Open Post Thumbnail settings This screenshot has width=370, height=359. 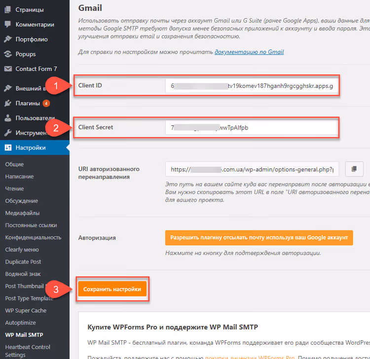coord(25,286)
